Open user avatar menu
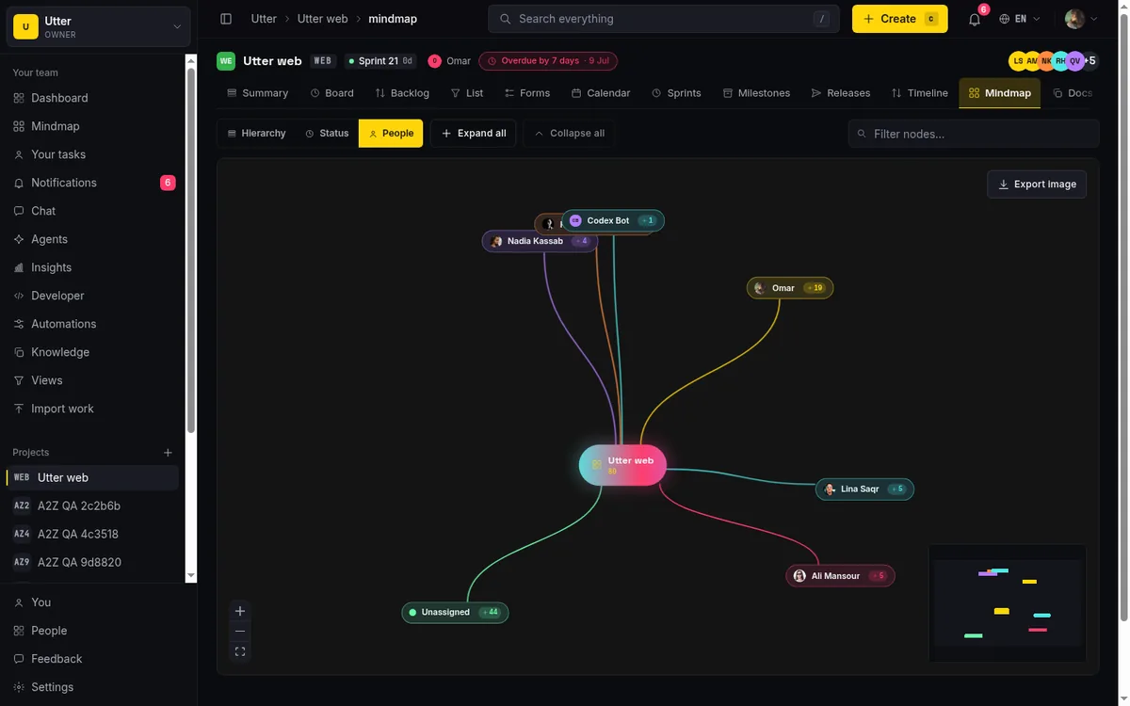The width and height of the screenshot is (1130, 706). tap(1081, 19)
